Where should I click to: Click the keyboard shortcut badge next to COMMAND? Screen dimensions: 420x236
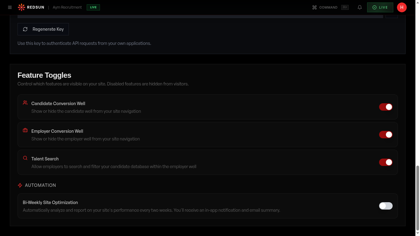pos(345,7)
